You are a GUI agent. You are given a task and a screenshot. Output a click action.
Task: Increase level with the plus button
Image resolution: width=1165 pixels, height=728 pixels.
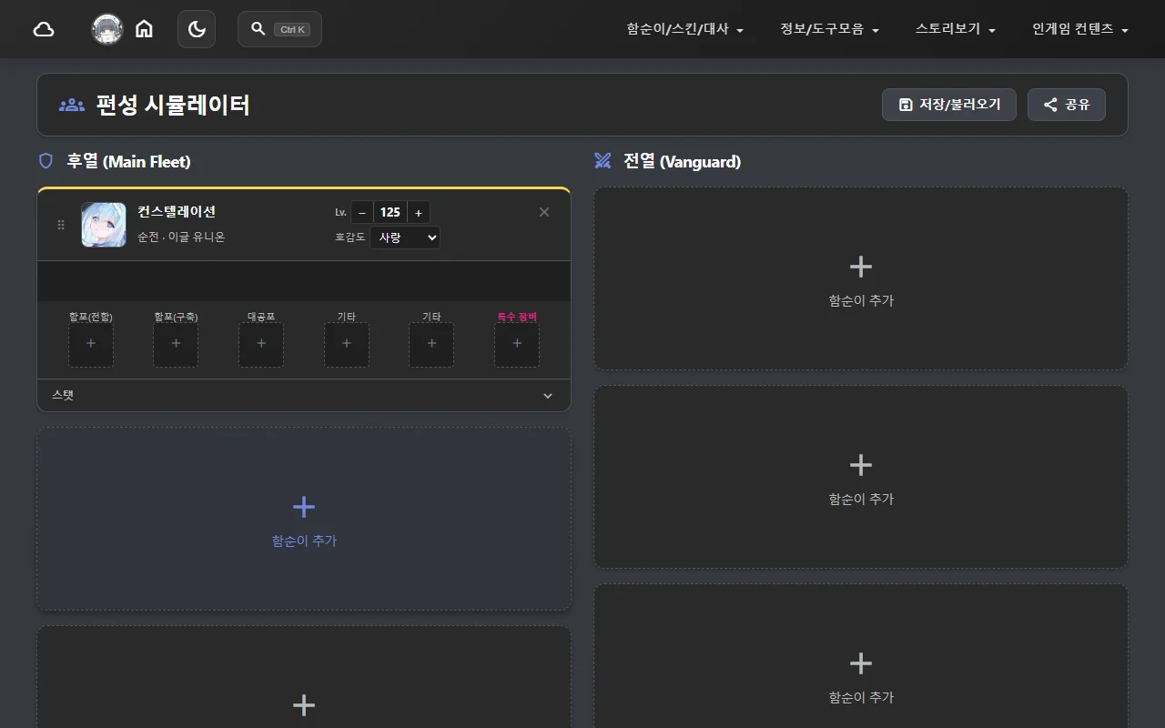tap(419, 212)
